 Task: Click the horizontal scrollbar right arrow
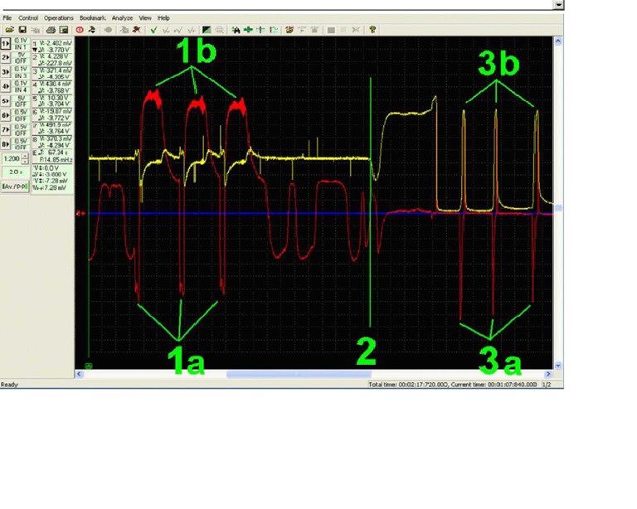click(548, 374)
